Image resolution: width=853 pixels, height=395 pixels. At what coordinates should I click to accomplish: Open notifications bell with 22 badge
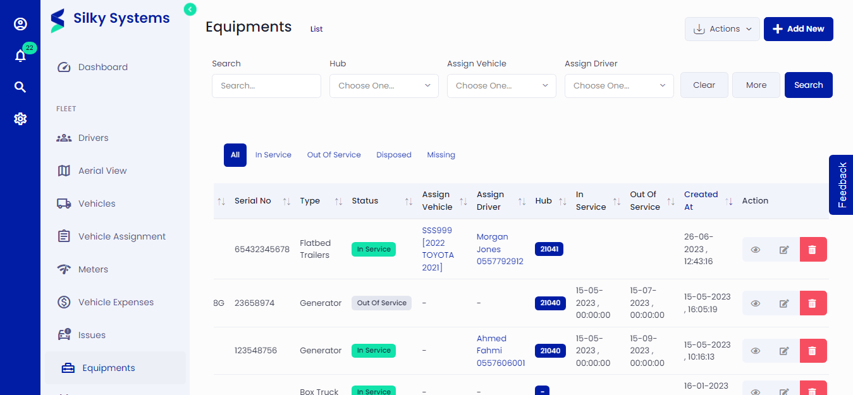20,56
